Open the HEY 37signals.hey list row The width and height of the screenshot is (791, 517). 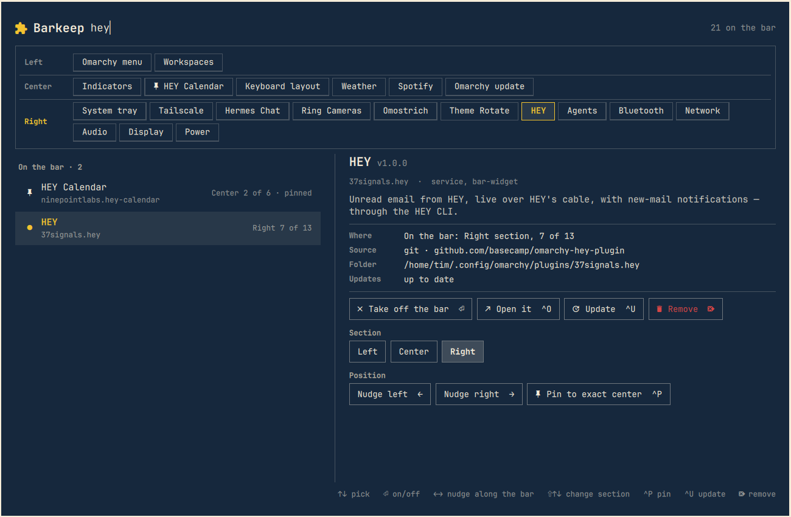168,228
